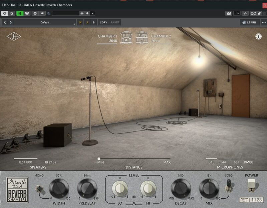Select the B settings slot
Screen dimensions: 267x208
(x=93, y=22)
